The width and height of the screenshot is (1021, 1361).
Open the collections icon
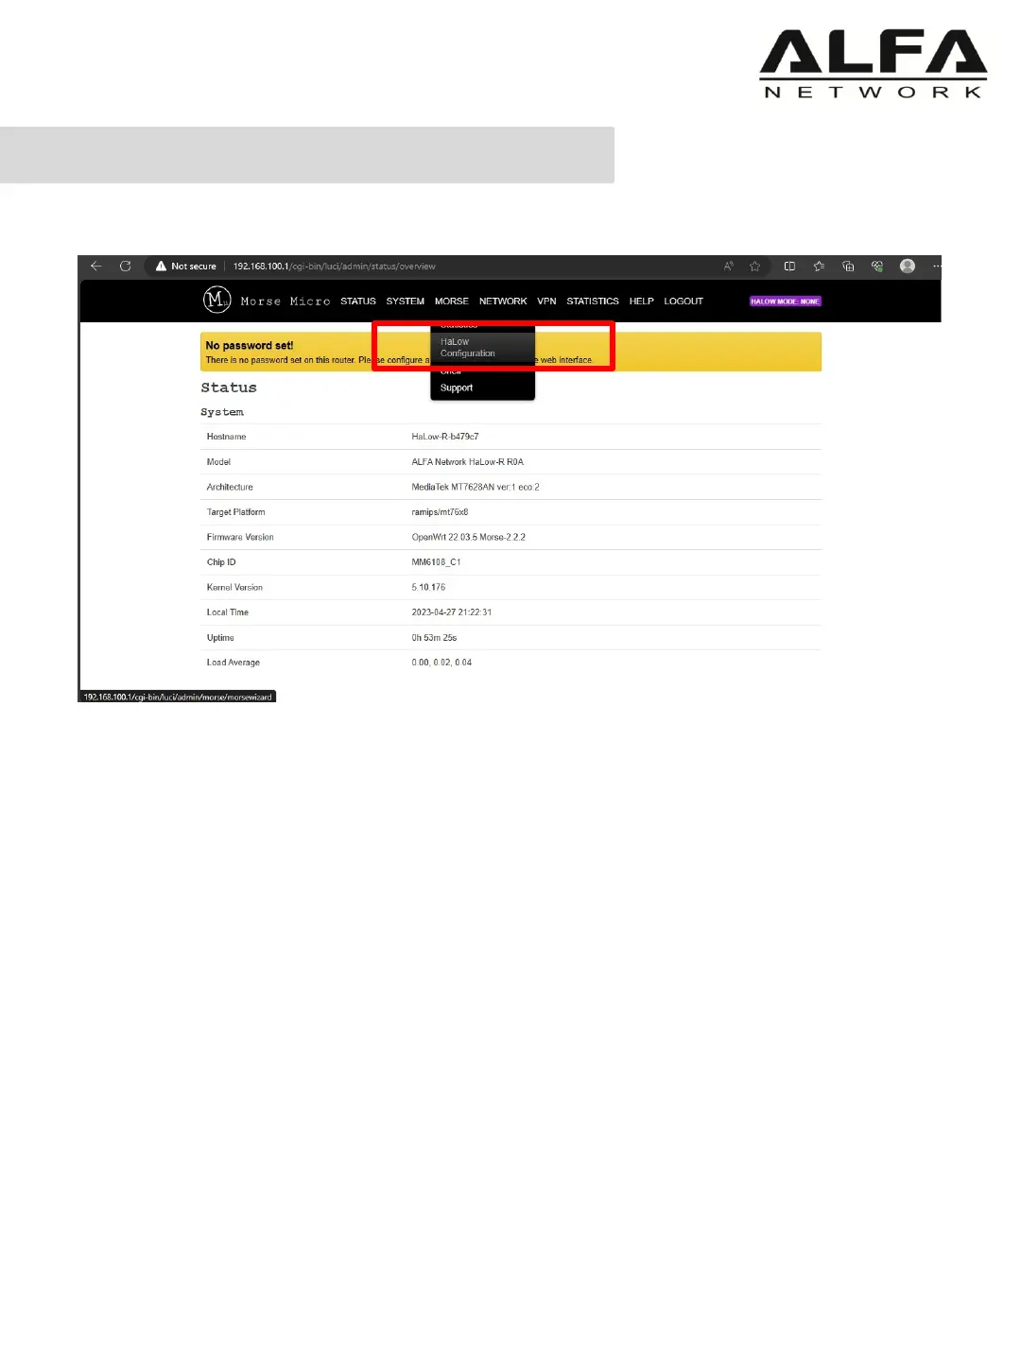click(x=848, y=267)
